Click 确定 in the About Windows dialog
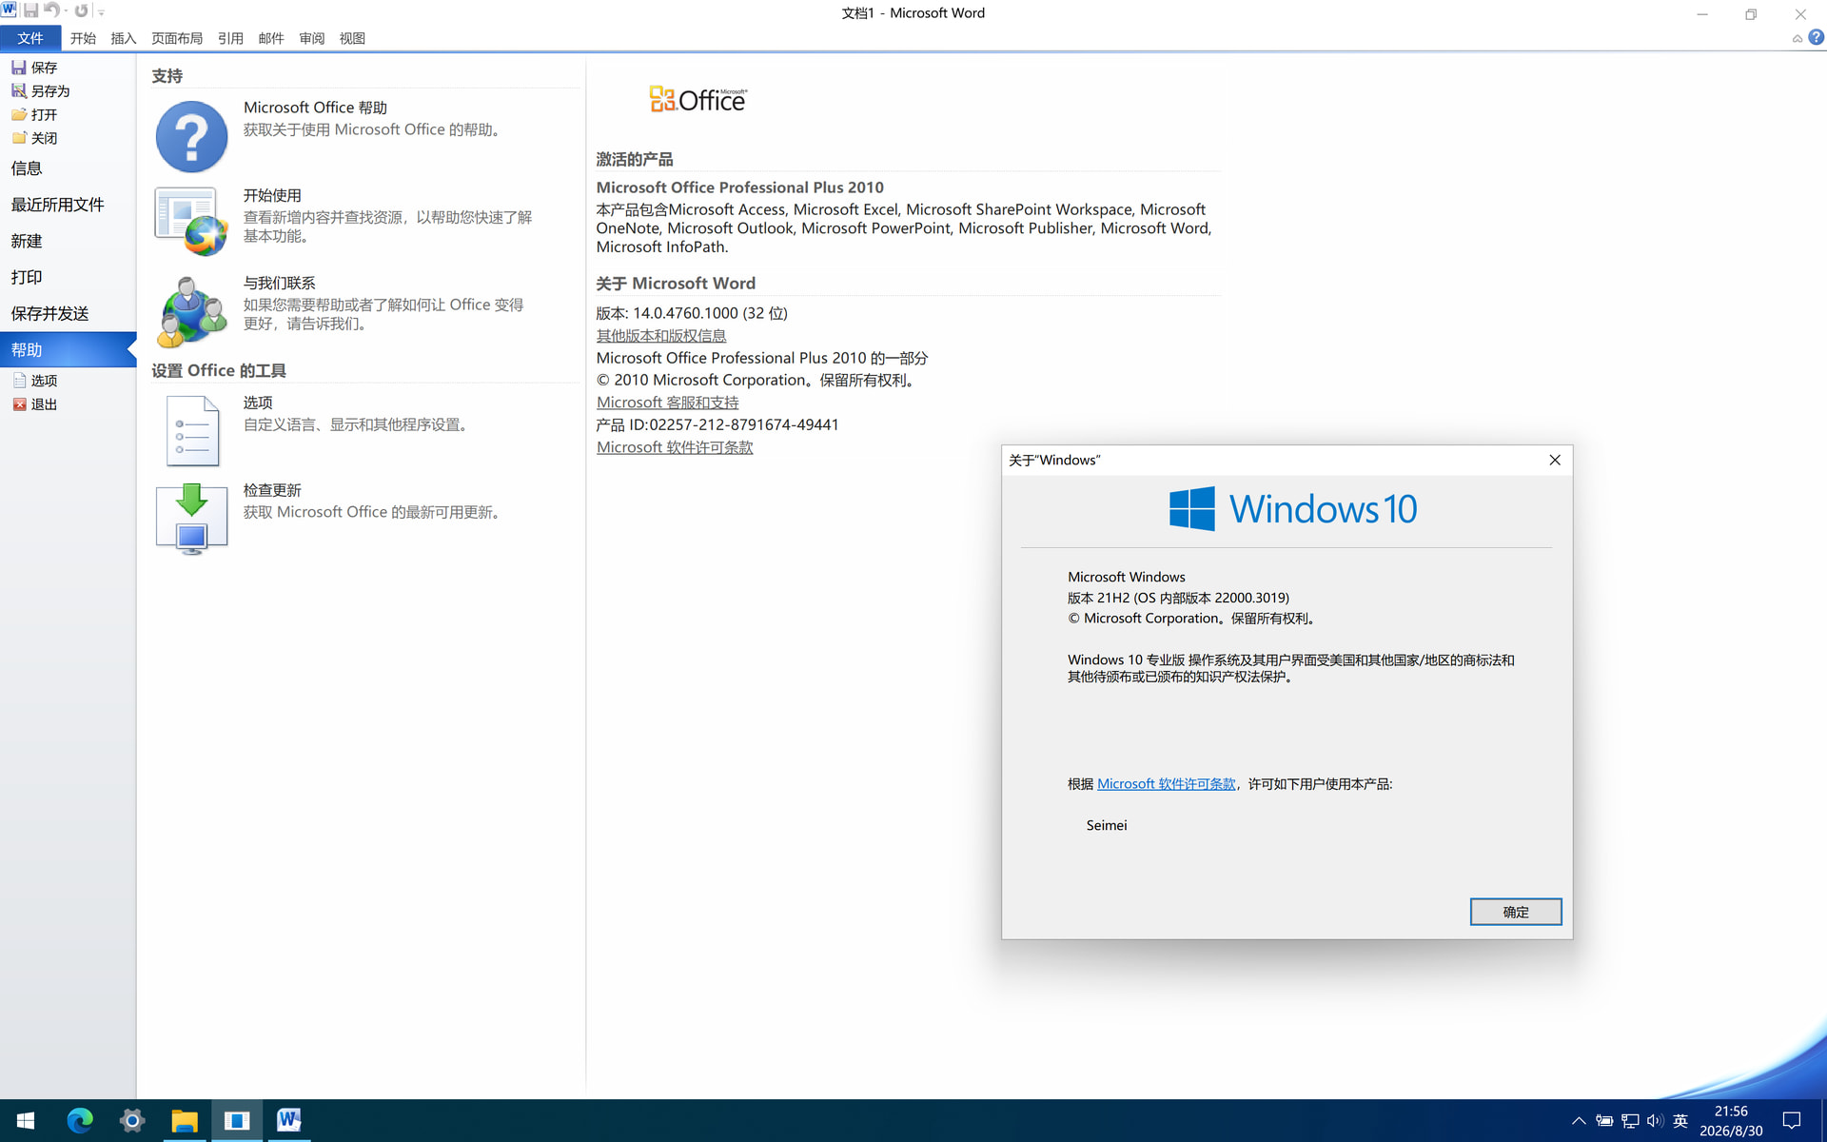This screenshot has width=1827, height=1142. (x=1515, y=912)
